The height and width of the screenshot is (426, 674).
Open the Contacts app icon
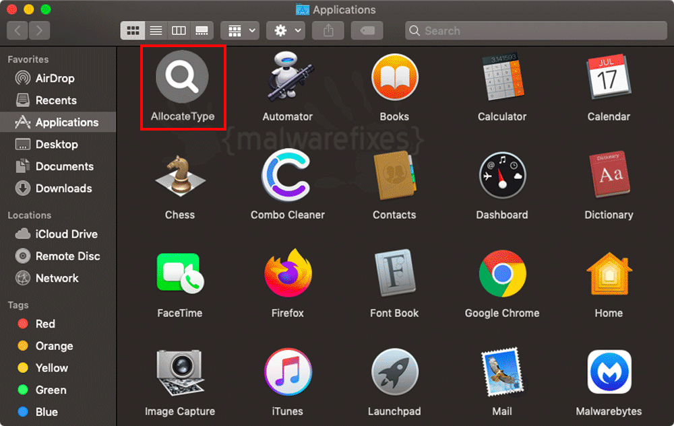point(394,175)
